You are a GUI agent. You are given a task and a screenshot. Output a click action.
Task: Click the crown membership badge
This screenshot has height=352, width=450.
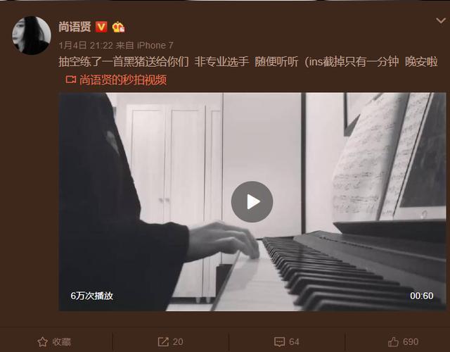pos(118,27)
